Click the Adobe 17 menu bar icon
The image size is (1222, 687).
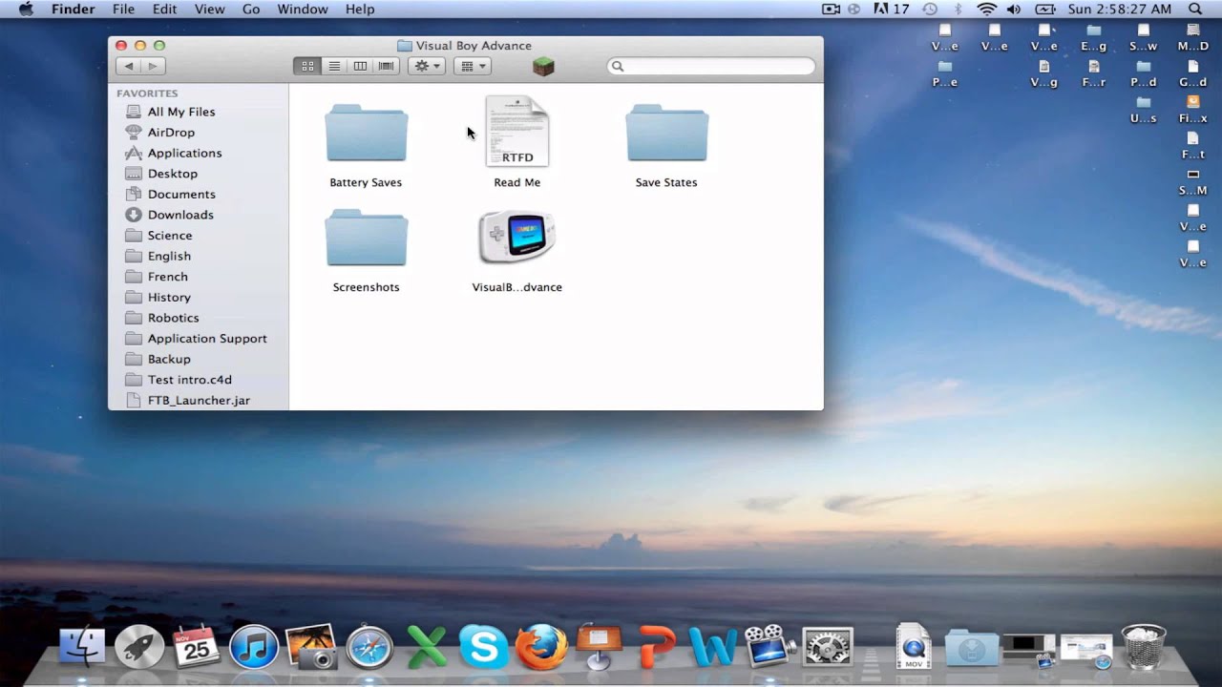(x=892, y=9)
